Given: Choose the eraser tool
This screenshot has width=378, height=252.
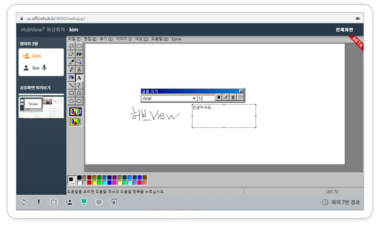Looking at the screenshot, I should point(71,54).
